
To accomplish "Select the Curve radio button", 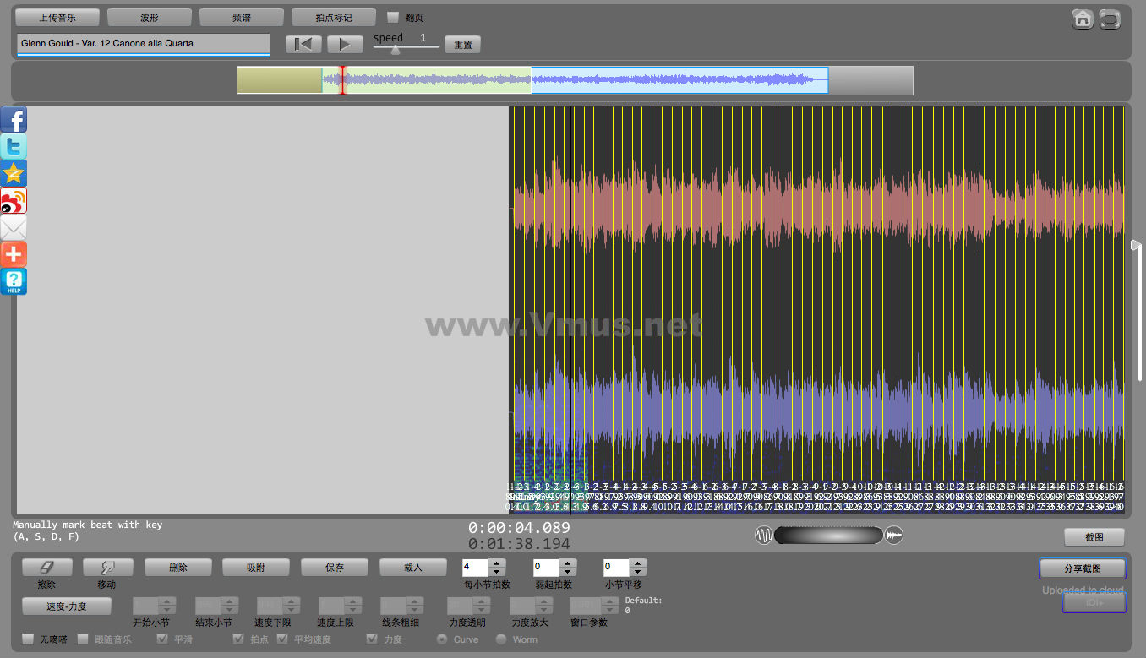I will pyautogui.click(x=441, y=639).
